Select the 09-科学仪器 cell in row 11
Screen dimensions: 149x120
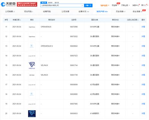95,27
